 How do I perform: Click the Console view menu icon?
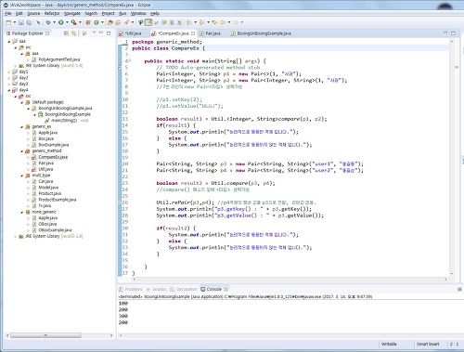click(x=459, y=289)
